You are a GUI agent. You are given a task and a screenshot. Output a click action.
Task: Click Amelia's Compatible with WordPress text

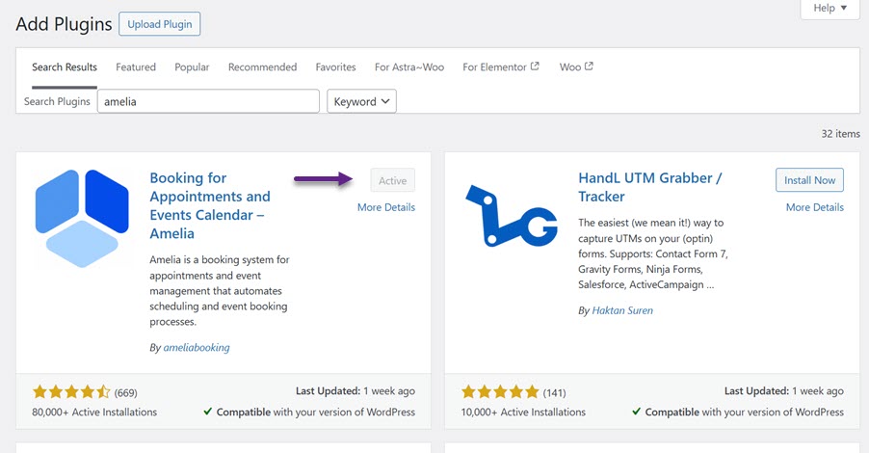click(309, 412)
